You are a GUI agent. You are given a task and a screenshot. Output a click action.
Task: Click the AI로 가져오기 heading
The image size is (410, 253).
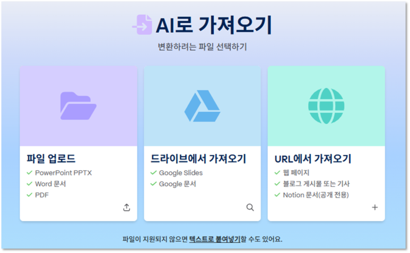tap(214, 25)
